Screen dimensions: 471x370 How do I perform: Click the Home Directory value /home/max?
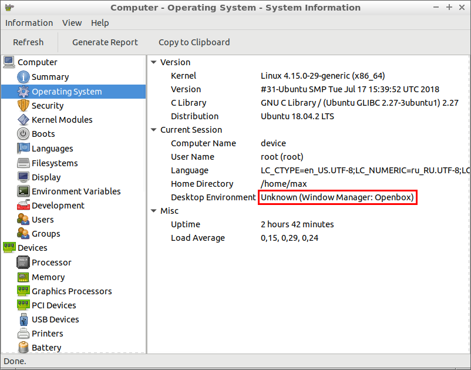coord(284,184)
